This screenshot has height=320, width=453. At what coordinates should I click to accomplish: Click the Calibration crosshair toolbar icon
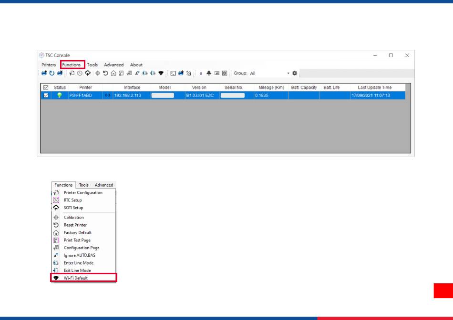point(98,73)
